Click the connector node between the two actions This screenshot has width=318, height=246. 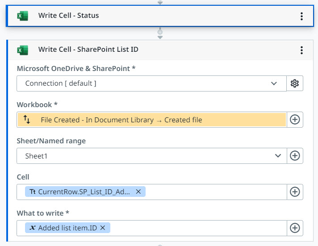(160, 33)
